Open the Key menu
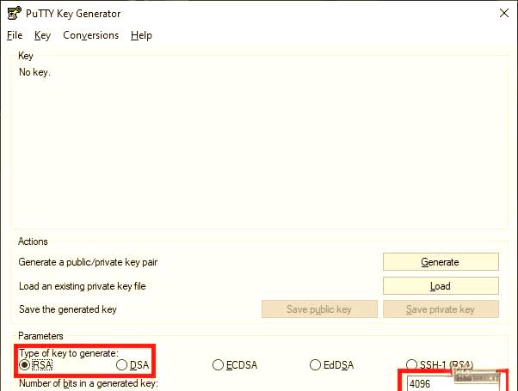518x391 pixels. (x=43, y=35)
